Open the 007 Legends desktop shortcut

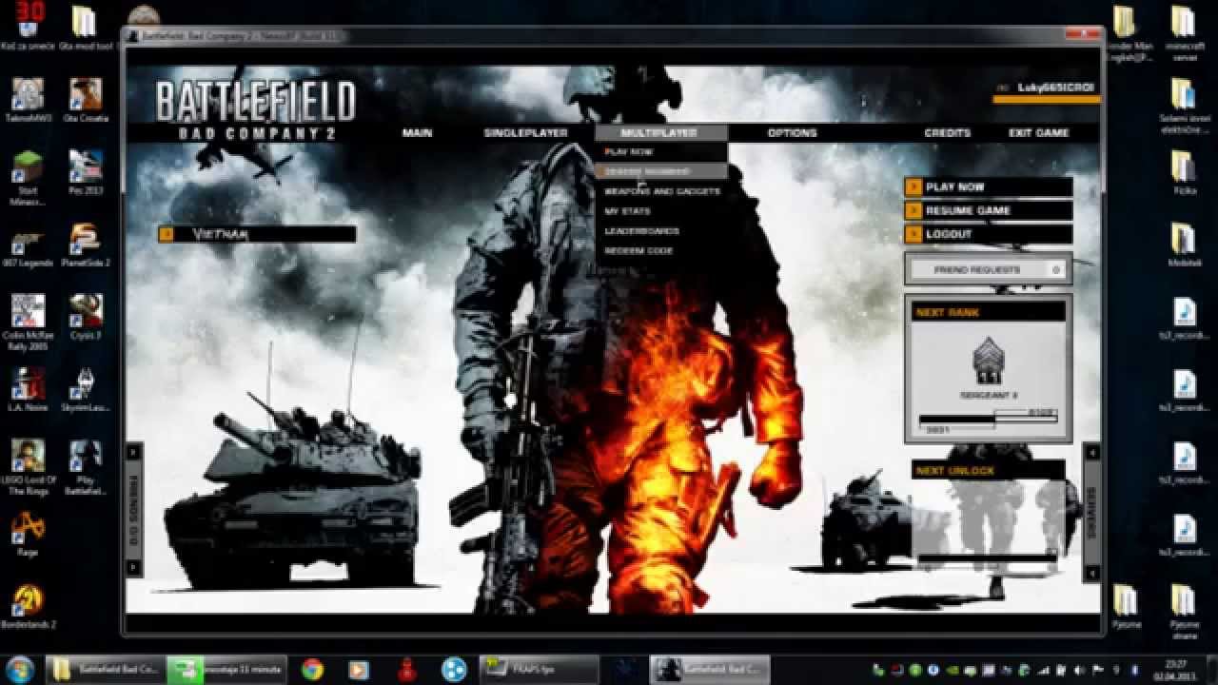pyautogui.click(x=28, y=245)
